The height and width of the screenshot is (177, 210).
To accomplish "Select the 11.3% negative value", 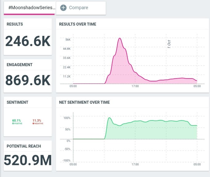I will click(37, 120).
